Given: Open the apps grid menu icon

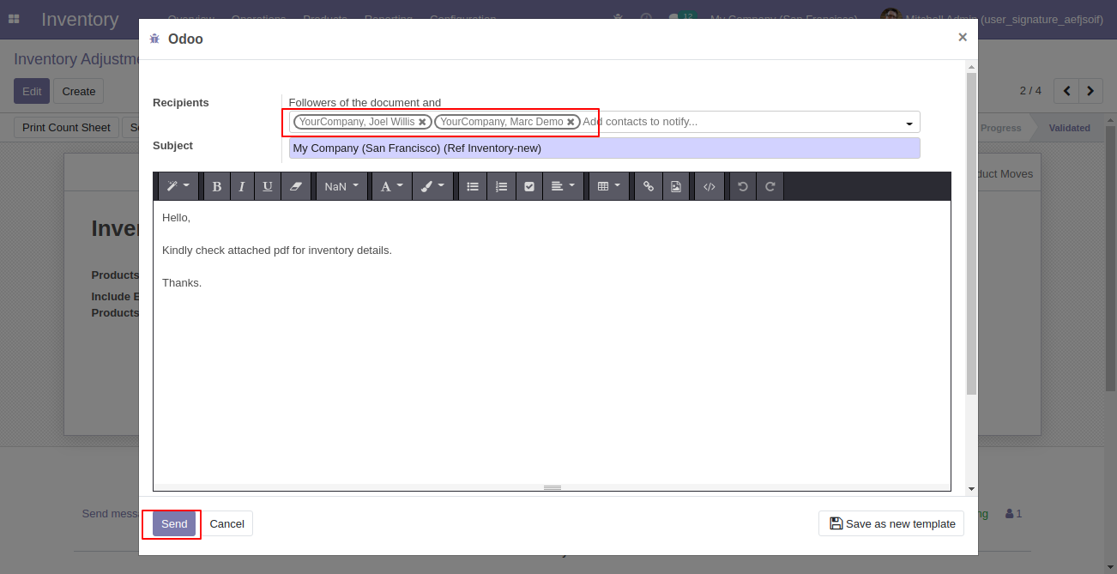Looking at the screenshot, I should [x=14, y=19].
